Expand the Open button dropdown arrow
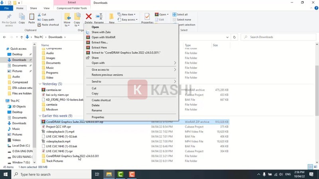The image size is (319, 179). pos(167,14)
